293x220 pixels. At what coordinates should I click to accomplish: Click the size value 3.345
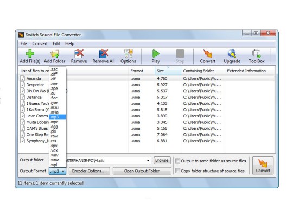point(162,122)
